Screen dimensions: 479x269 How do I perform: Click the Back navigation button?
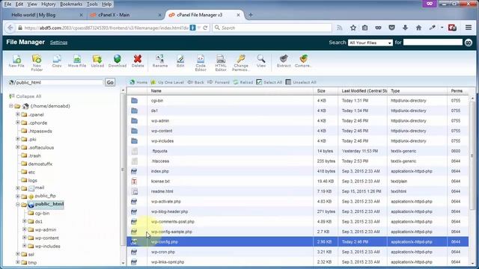pyautogui.click(x=195, y=82)
